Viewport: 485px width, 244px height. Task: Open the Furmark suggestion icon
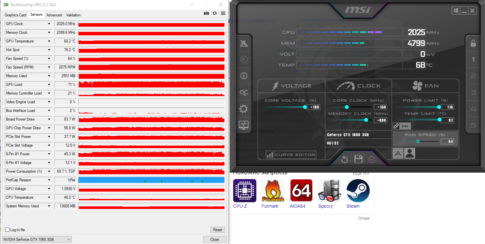[273, 191]
